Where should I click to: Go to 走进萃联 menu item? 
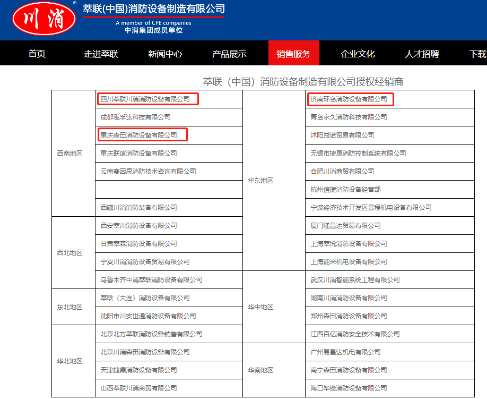pyautogui.click(x=101, y=54)
